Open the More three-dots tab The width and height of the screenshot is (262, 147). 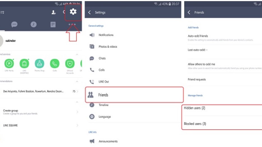pyautogui.click(x=72, y=24)
